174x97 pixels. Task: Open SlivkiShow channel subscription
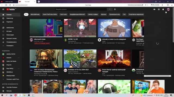10,72
